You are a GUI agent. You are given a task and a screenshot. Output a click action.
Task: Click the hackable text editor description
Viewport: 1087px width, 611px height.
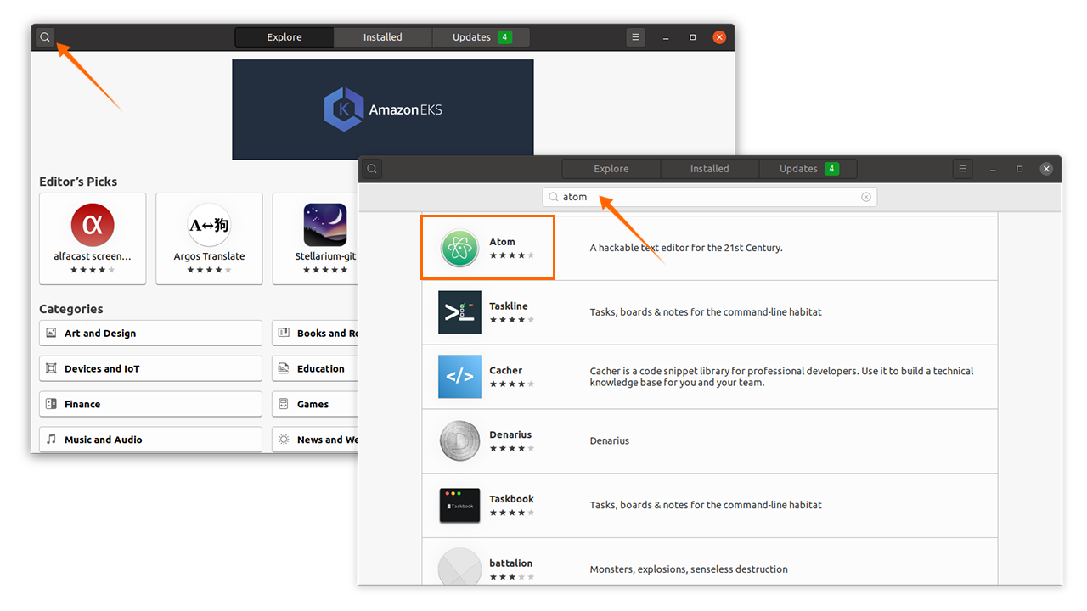(x=686, y=248)
